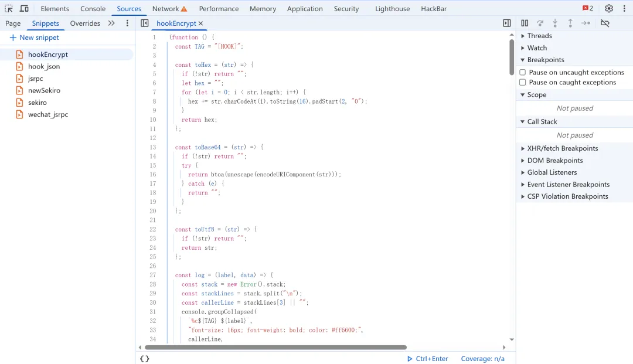The width and height of the screenshot is (633, 364).
Task: Enable Pause on caught exceptions
Action: 522,82
